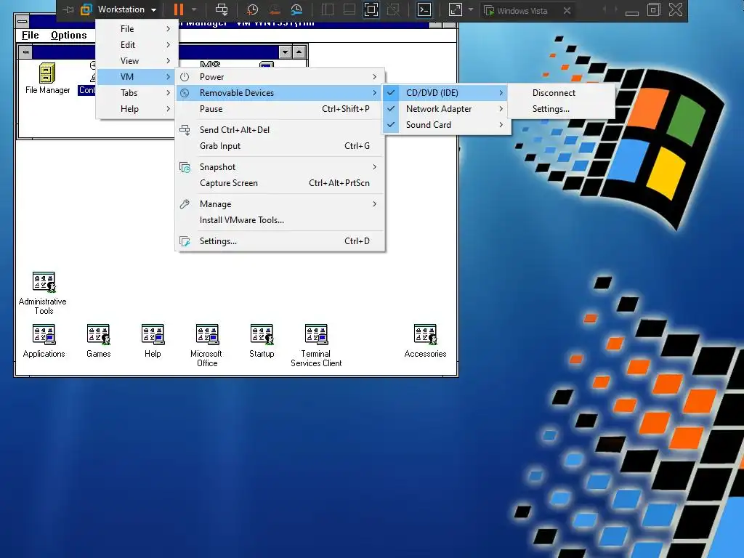Open the Terminal Services Client group
Screen dimensions: 744x558
(x=316, y=345)
